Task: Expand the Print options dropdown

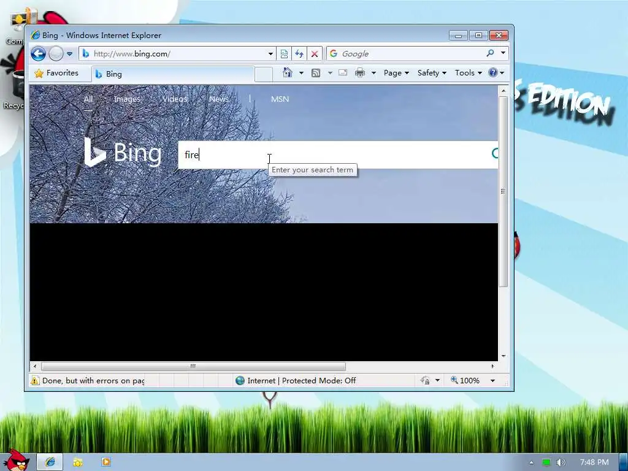Action: pyautogui.click(x=373, y=73)
